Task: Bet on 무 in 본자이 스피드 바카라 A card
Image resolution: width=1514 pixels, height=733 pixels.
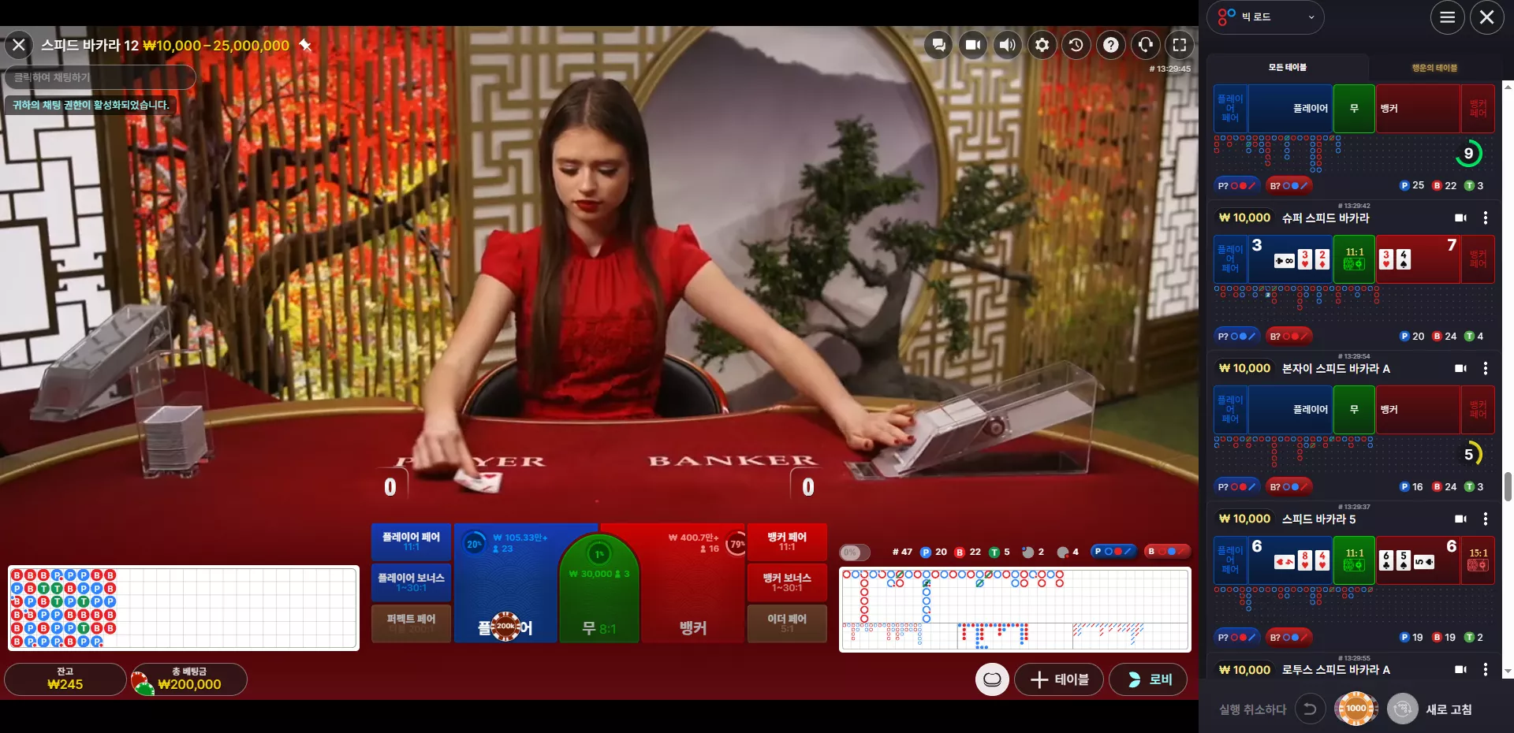Action: point(1354,409)
